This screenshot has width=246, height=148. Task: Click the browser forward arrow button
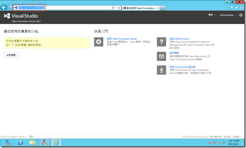click(10, 7)
